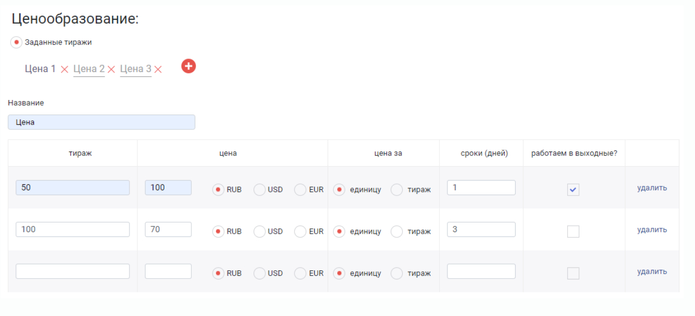Click the тираж column header
Image resolution: width=695 pixels, height=316 pixels.
pyautogui.click(x=80, y=153)
